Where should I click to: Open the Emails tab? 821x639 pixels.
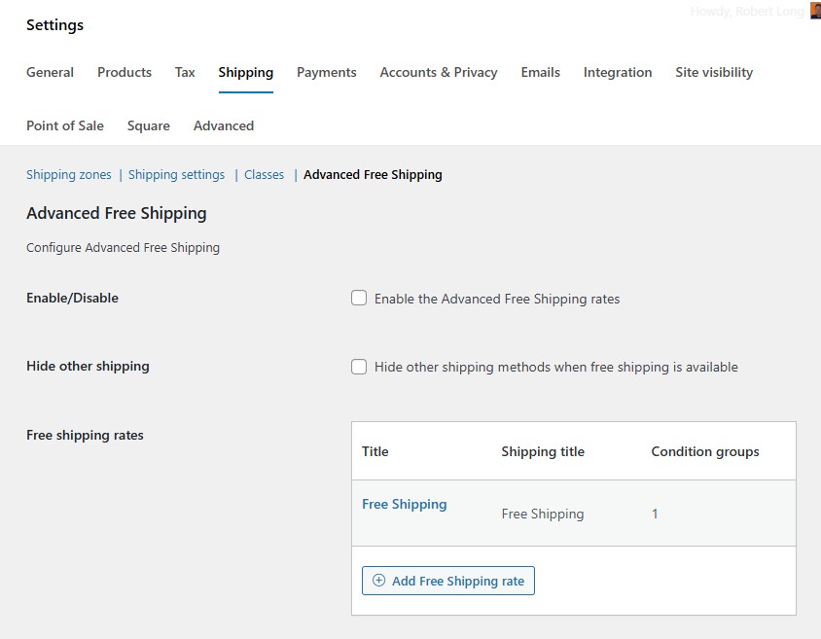[x=540, y=72]
